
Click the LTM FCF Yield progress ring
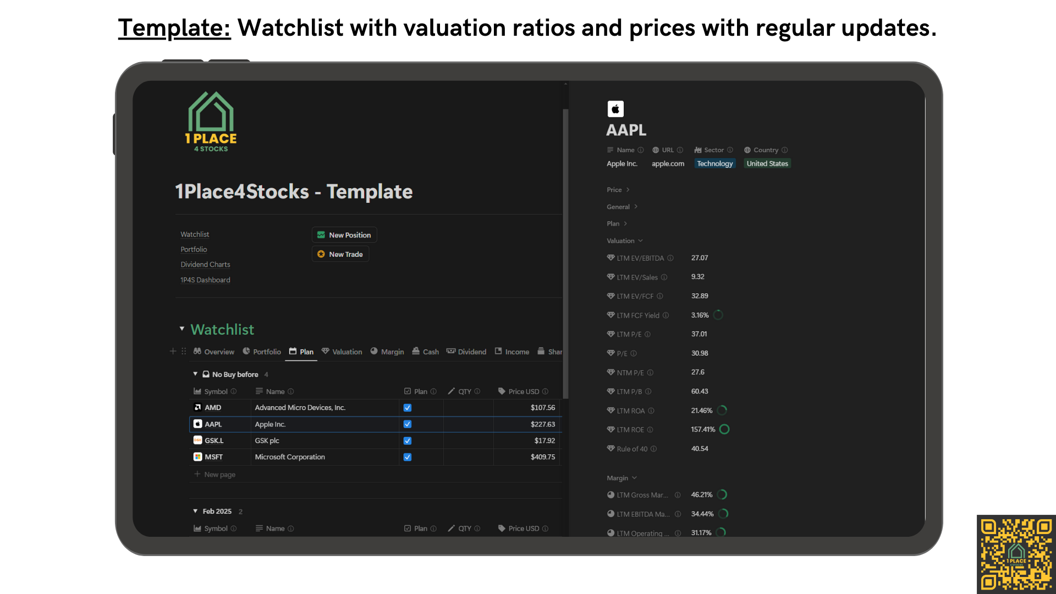[x=718, y=315]
